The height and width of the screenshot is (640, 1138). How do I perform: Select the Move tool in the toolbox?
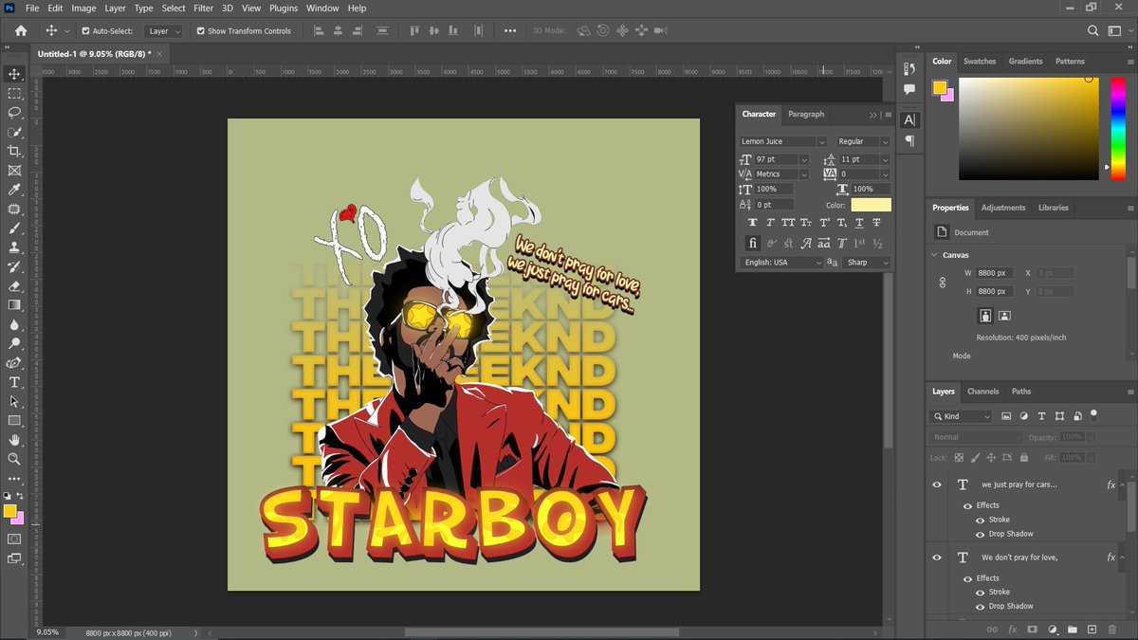pos(14,74)
